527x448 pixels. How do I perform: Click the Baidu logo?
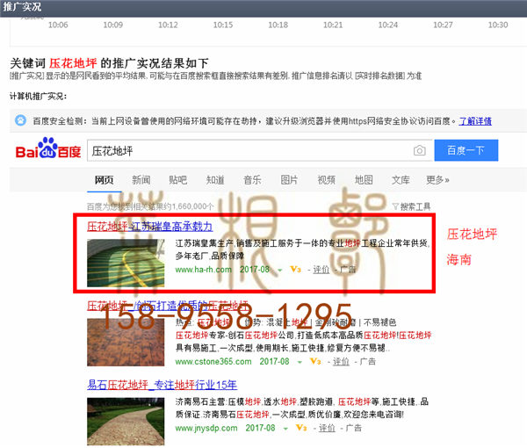click(x=48, y=148)
